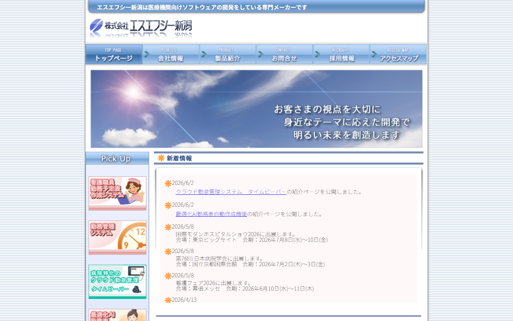513x321 pixels.
Task: Follow the クラウド勤怠管理システム タイムビーバー link
Action: pos(231,192)
